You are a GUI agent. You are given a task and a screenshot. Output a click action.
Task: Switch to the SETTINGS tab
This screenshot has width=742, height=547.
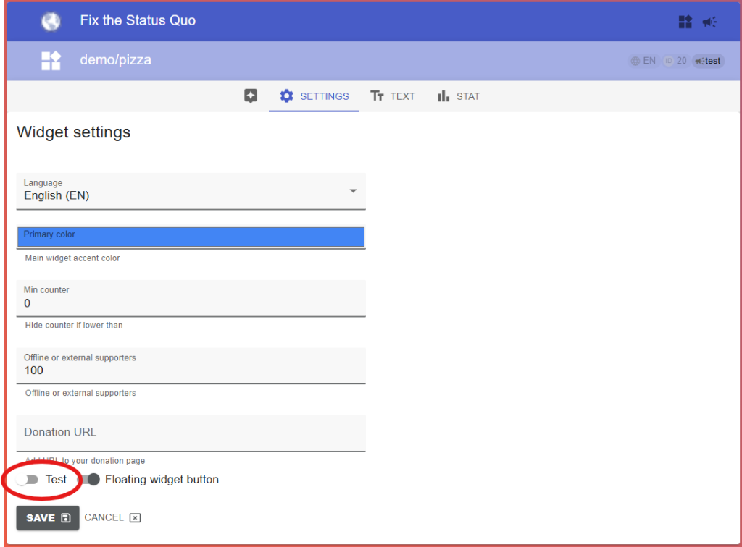[314, 96]
